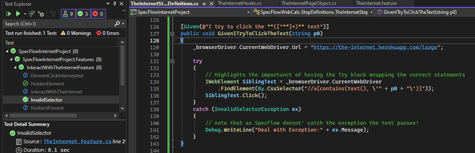Select SpecFlowInternetProject (8) in the tree

pos(48,51)
